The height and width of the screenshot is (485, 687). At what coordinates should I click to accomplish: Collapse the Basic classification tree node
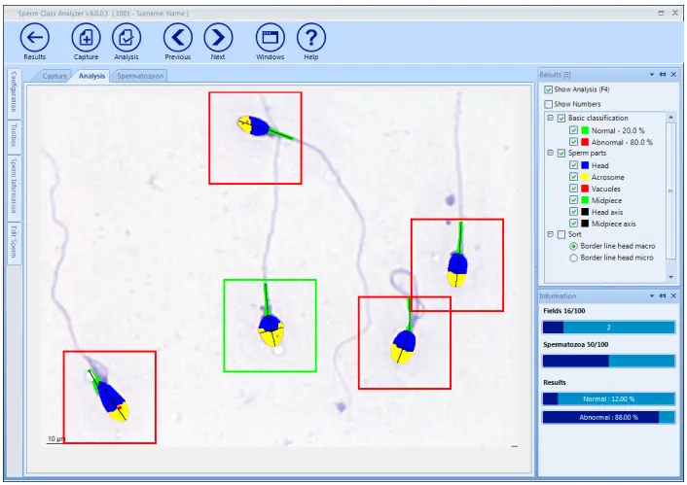click(x=551, y=118)
